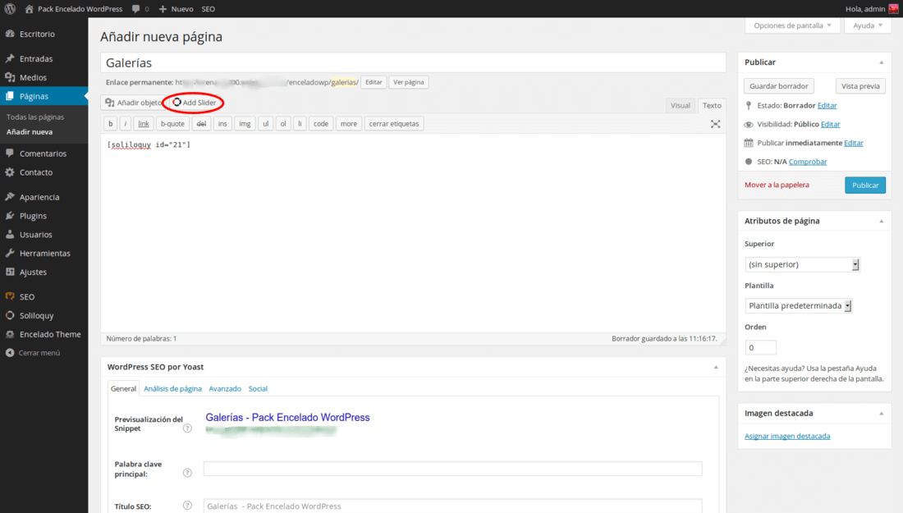Viewport: 903px width, 513px height.
Task: Click the del quicktag button
Action: click(201, 124)
